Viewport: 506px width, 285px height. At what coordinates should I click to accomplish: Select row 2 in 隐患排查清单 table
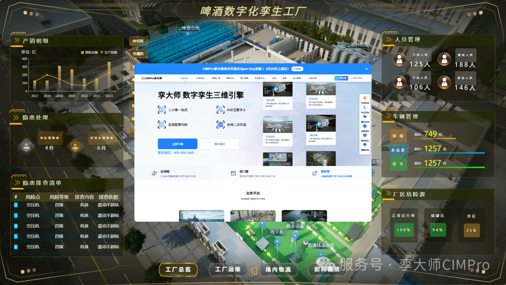pyautogui.click(x=67, y=205)
